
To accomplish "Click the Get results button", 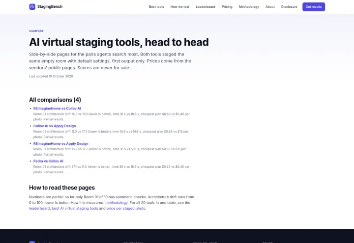I will [x=314, y=7].
